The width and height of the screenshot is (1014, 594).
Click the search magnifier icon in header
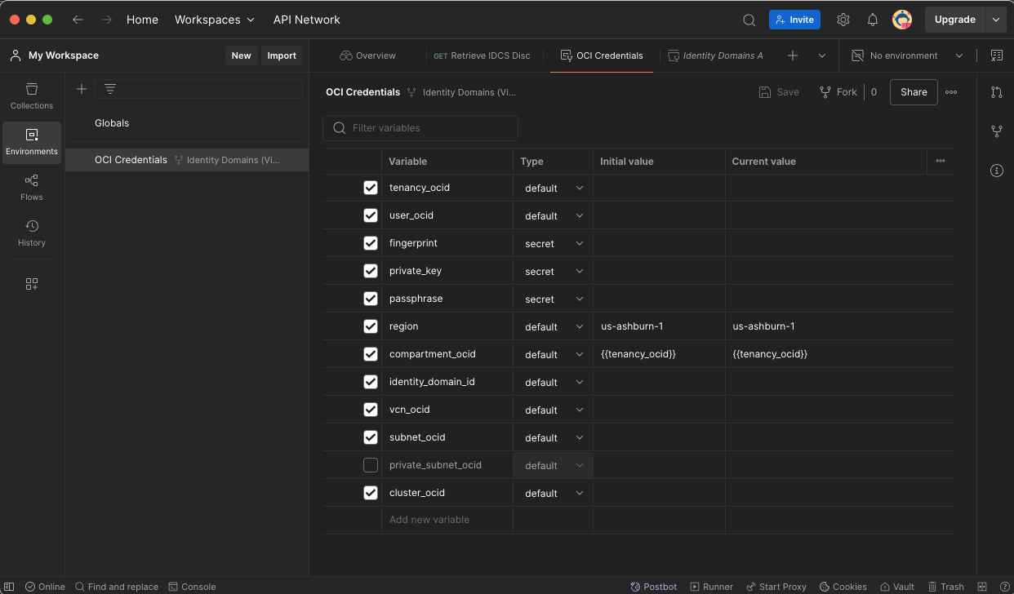[749, 20]
